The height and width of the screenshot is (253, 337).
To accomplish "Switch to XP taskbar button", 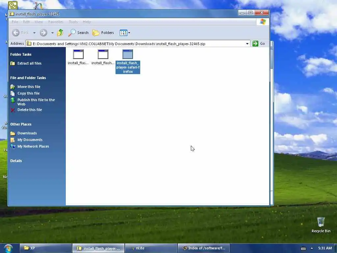I will pyautogui.click(x=45, y=248).
